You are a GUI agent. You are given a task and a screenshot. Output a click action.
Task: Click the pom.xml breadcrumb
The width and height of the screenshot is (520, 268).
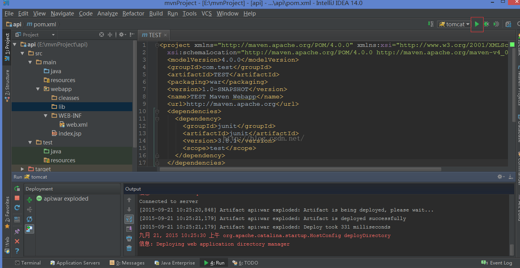41,24
